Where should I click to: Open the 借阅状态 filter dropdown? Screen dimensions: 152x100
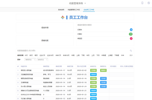coord(30,60)
